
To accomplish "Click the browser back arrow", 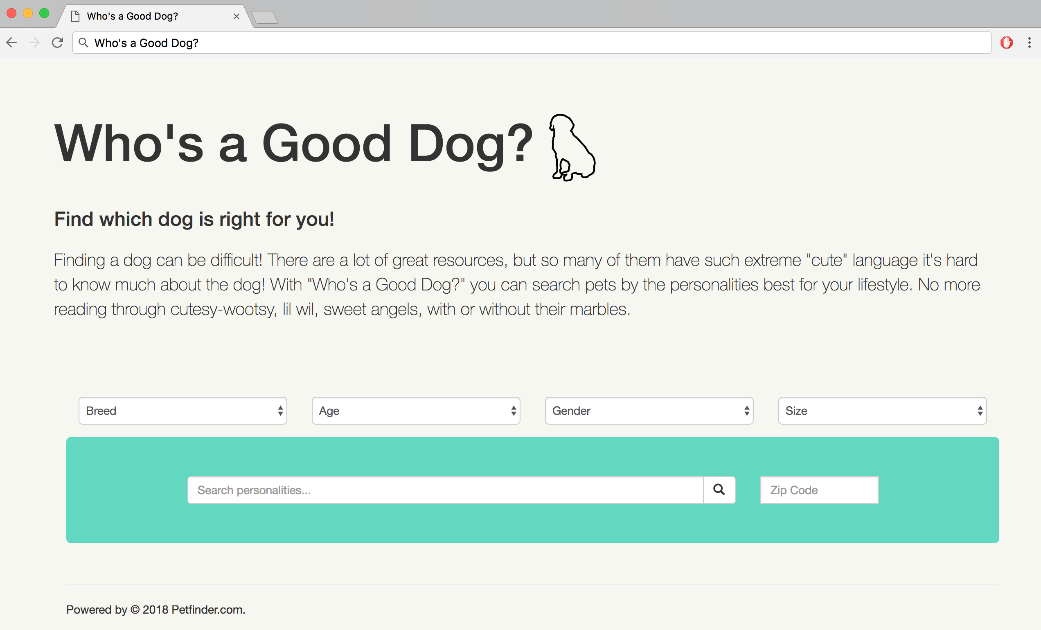I will pos(12,43).
